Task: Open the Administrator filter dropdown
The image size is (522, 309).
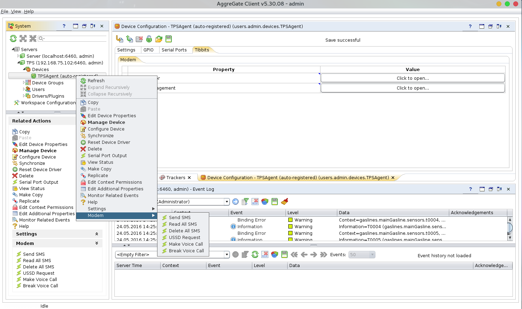Action: click(227, 202)
